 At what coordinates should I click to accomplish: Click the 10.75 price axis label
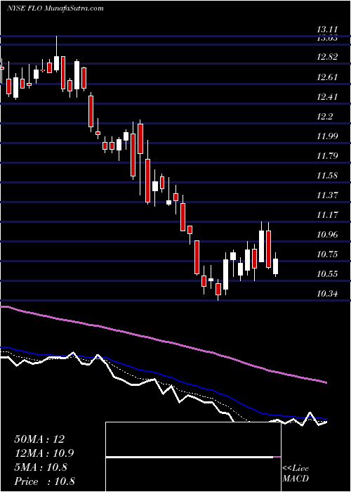(327, 254)
